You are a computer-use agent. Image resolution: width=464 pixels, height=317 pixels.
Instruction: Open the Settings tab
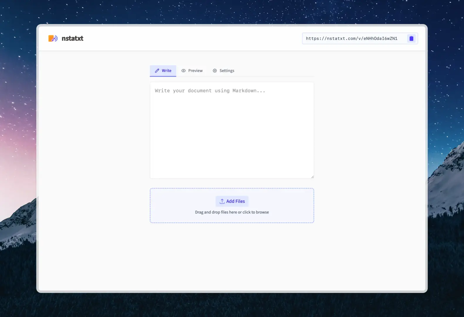[224, 71]
